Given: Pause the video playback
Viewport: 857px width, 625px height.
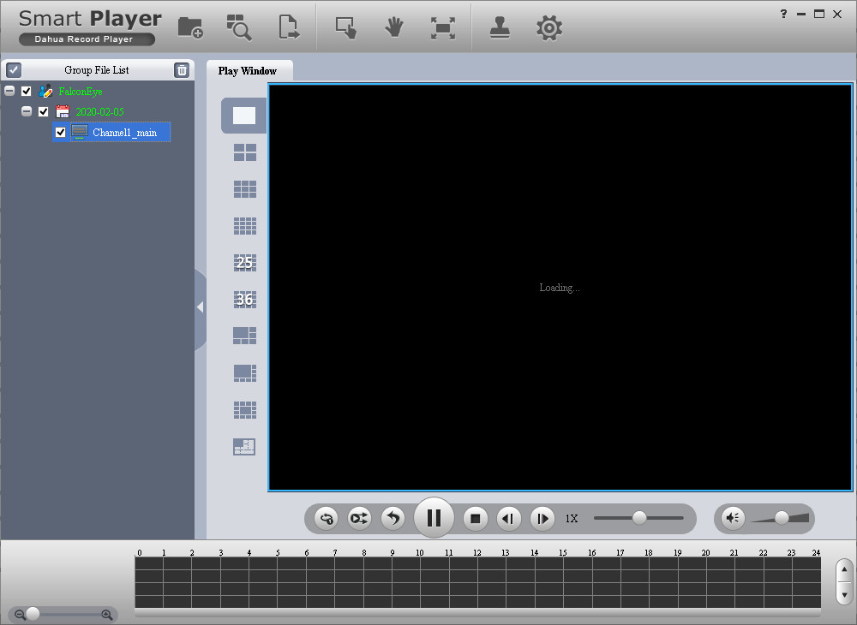Looking at the screenshot, I should (434, 518).
